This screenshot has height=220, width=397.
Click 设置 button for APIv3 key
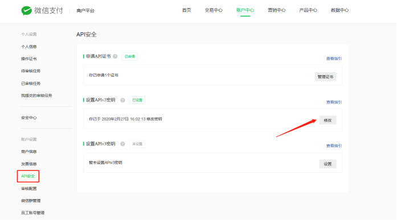[328, 164]
